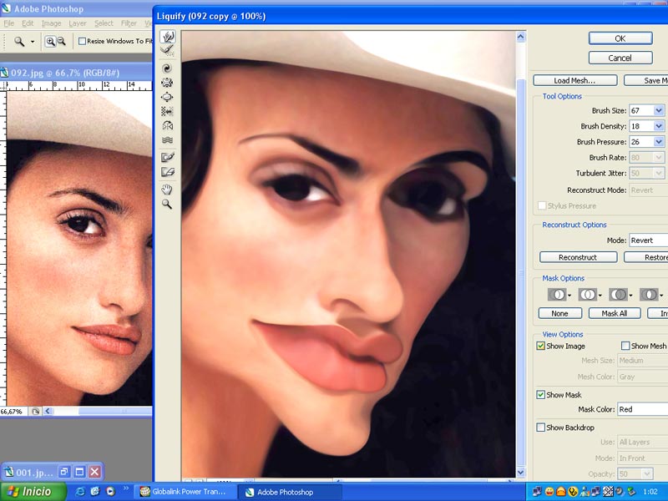Click the Mask All button
The width and height of the screenshot is (668, 501).
point(614,313)
